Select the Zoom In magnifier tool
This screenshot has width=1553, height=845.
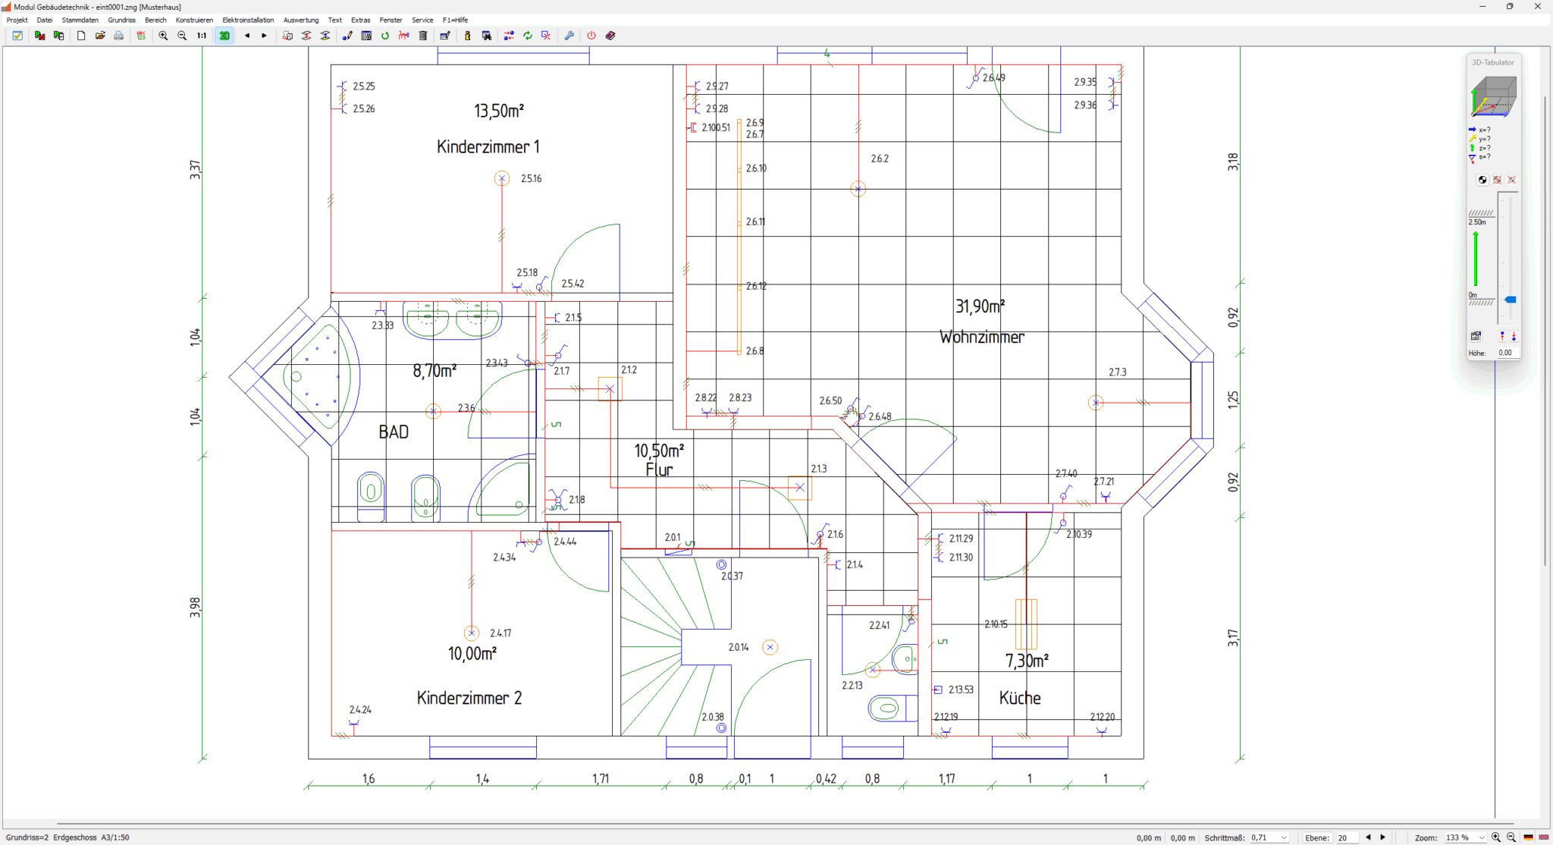[164, 36]
